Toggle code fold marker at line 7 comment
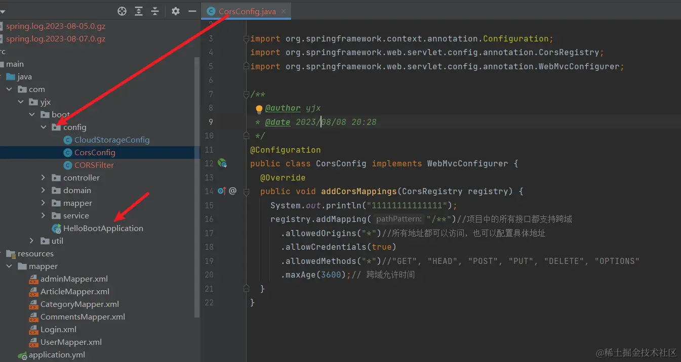 [x=246, y=95]
